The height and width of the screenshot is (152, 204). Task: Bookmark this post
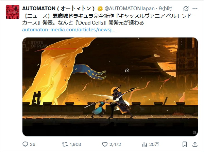[185, 144]
